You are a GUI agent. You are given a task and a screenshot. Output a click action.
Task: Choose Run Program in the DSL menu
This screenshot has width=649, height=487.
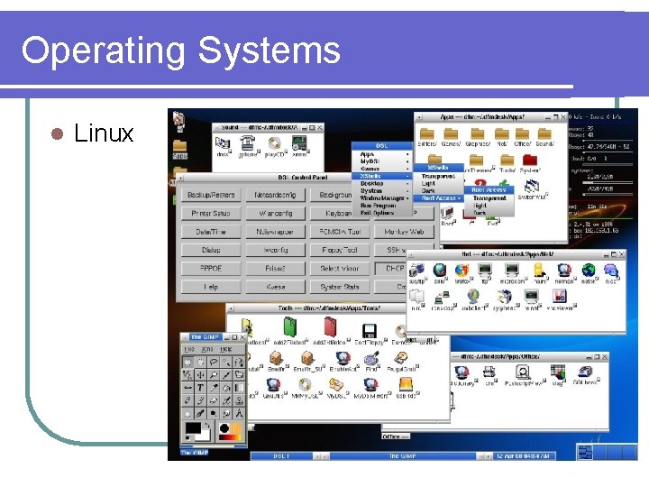(x=381, y=206)
